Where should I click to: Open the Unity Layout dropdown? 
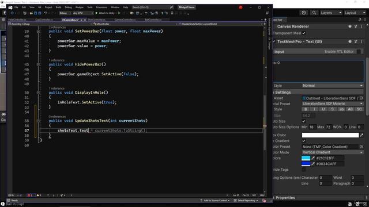pos(355,13)
